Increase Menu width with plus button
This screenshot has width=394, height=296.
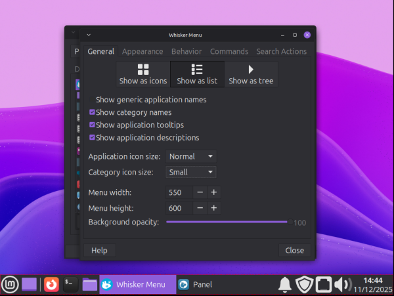(x=214, y=192)
